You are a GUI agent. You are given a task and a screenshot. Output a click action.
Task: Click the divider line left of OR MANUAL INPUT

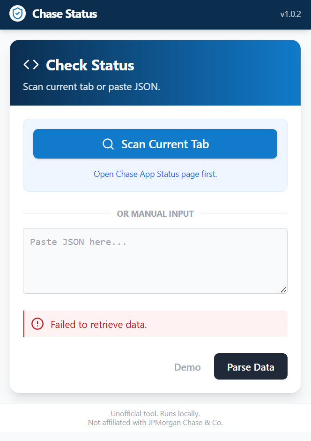(x=66, y=213)
